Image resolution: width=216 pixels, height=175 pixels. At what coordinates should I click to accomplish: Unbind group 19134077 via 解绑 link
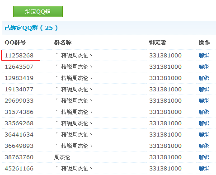204,90
